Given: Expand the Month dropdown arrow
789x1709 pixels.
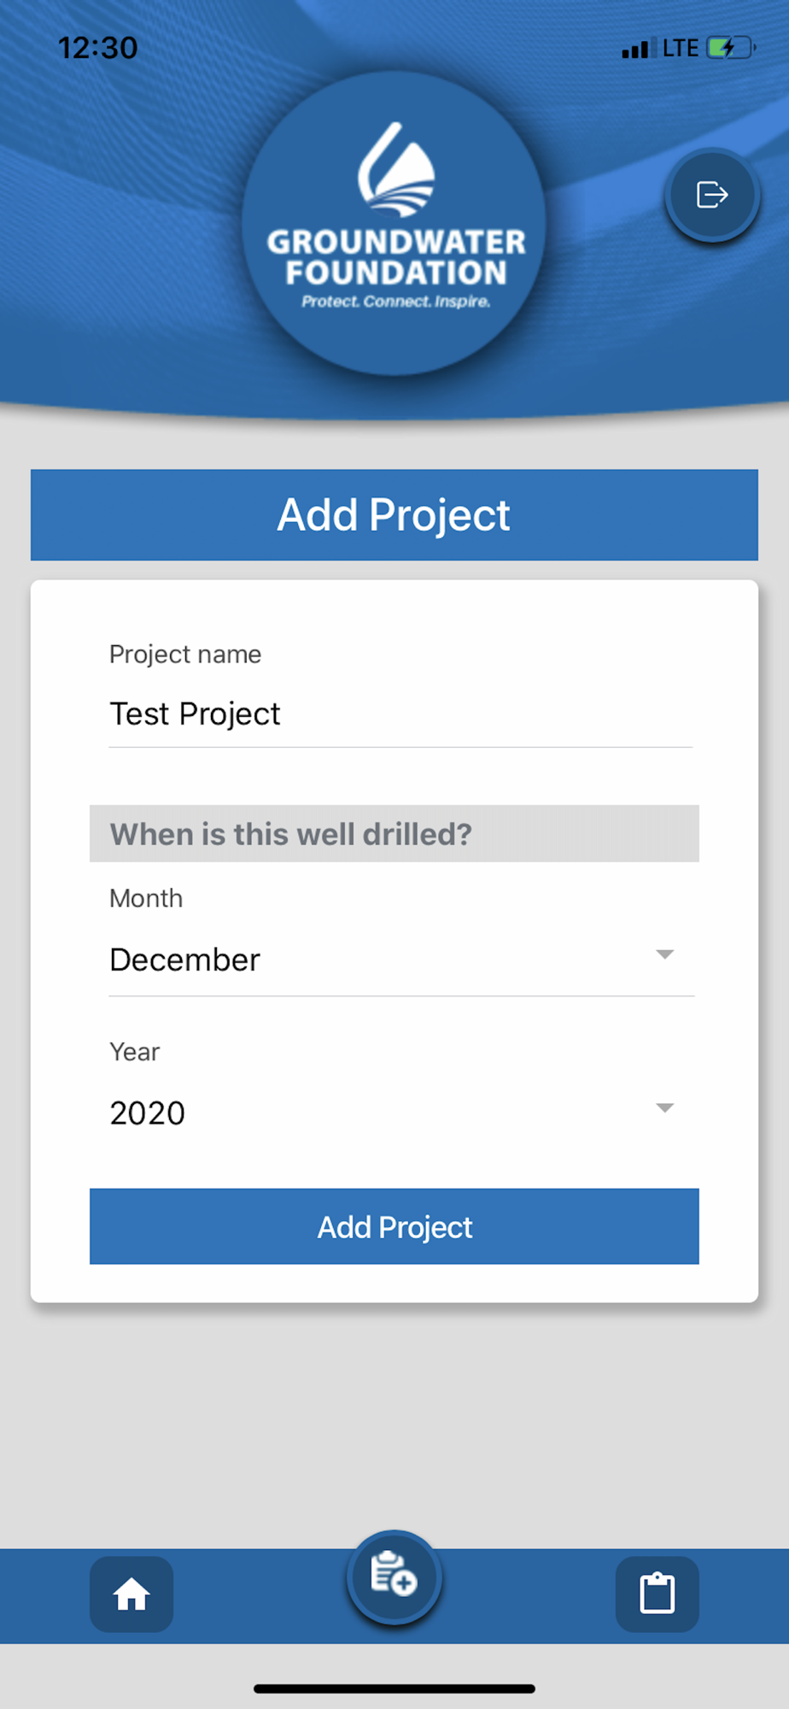Looking at the screenshot, I should pos(664,954).
